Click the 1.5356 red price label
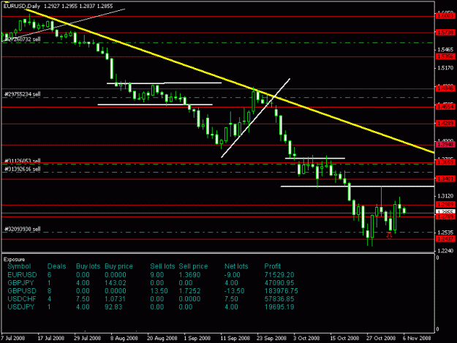This screenshot has width=457, height=343. point(445,56)
